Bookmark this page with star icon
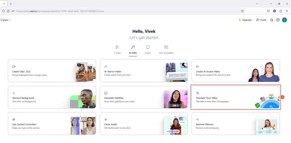Viewport: 291px width, 143px height. click(x=242, y=11)
